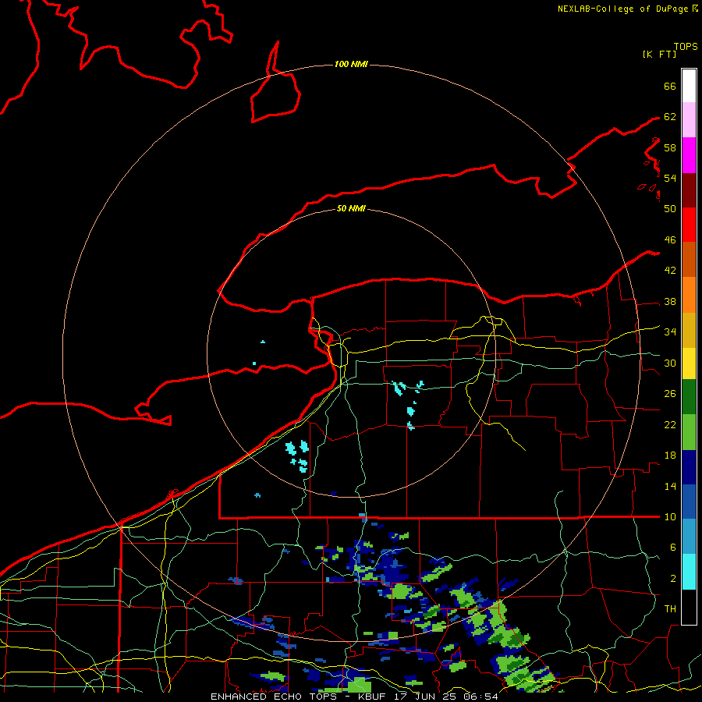This screenshot has width=702, height=702.
Task: Click the "26" legend value
Action: click(670, 394)
